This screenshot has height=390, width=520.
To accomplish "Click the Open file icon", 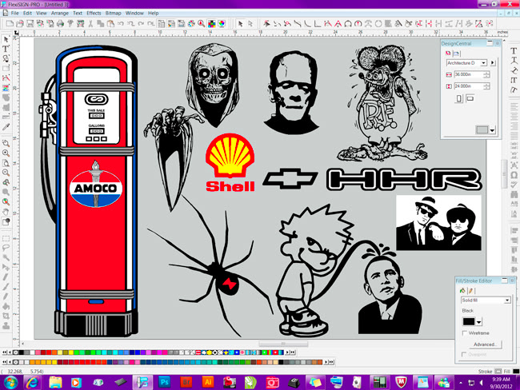I will [19, 23].
